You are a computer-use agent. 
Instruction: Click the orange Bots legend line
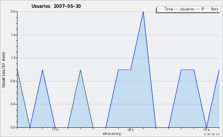tap(207, 9)
